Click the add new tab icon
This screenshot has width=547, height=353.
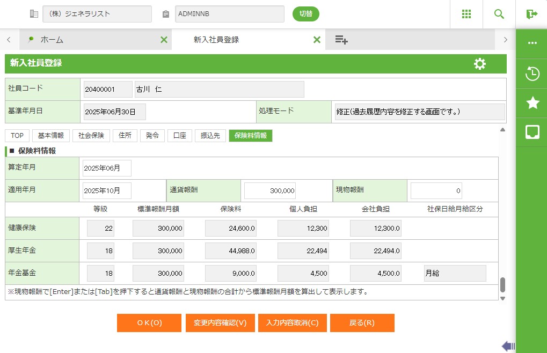tap(341, 40)
